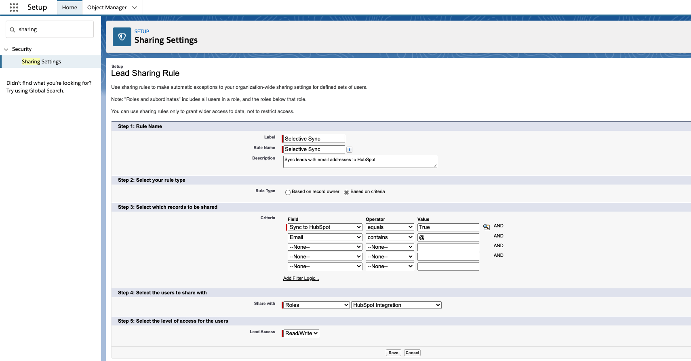Collapse the Security section in sidebar
This screenshot has height=361, width=691.
pos(6,49)
